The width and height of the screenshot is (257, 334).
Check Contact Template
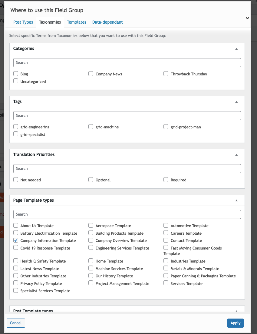[166, 240]
